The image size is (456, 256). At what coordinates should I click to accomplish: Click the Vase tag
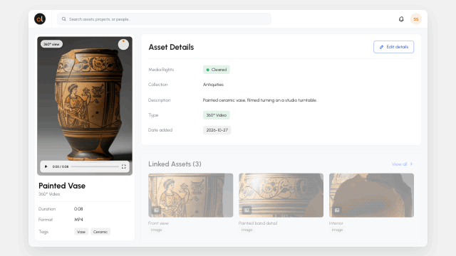pos(81,232)
